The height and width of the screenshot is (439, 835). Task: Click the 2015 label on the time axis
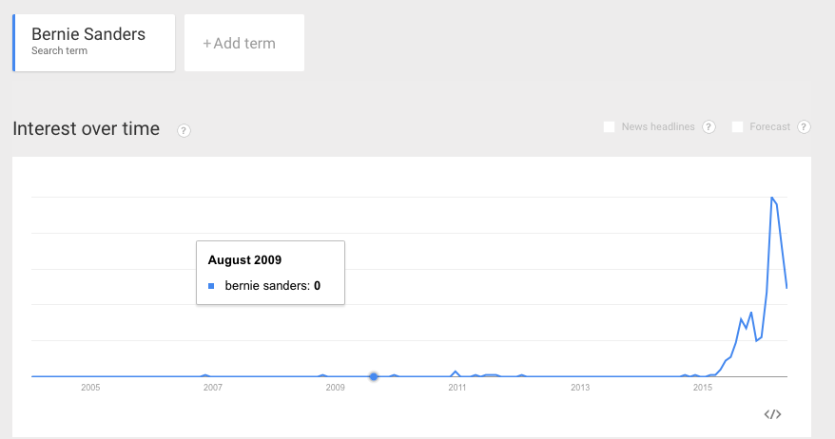pyautogui.click(x=702, y=388)
